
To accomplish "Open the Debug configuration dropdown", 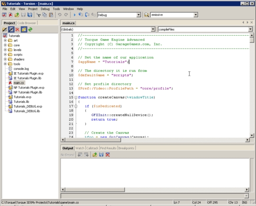I will 139,15.
